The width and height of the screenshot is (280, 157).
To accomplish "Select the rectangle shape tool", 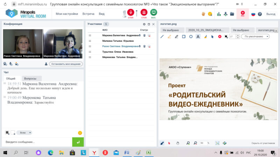I will point(183,37).
